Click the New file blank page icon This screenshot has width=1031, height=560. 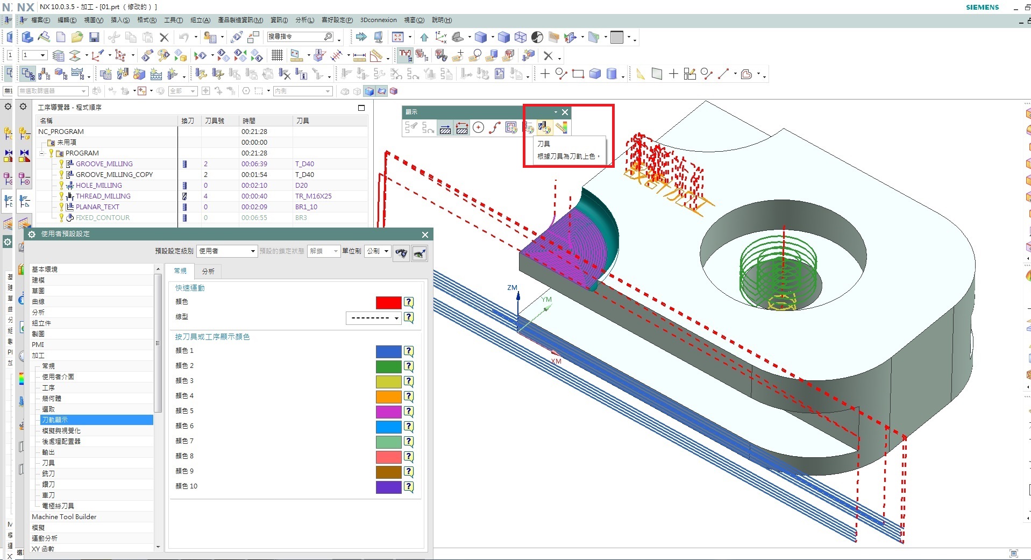click(61, 37)
